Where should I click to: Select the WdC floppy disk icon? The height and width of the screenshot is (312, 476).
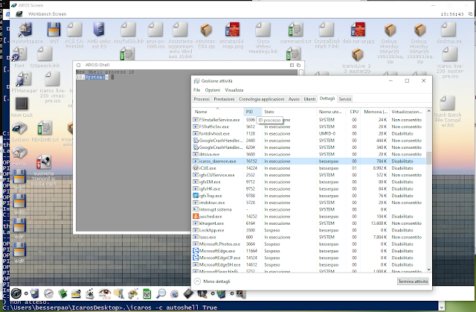(19, 176)
